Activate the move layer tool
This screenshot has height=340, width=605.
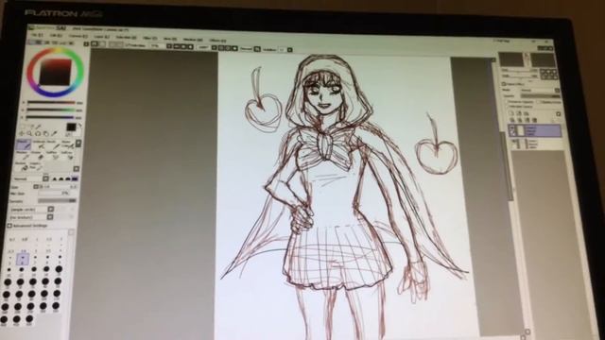coord(23,134)
